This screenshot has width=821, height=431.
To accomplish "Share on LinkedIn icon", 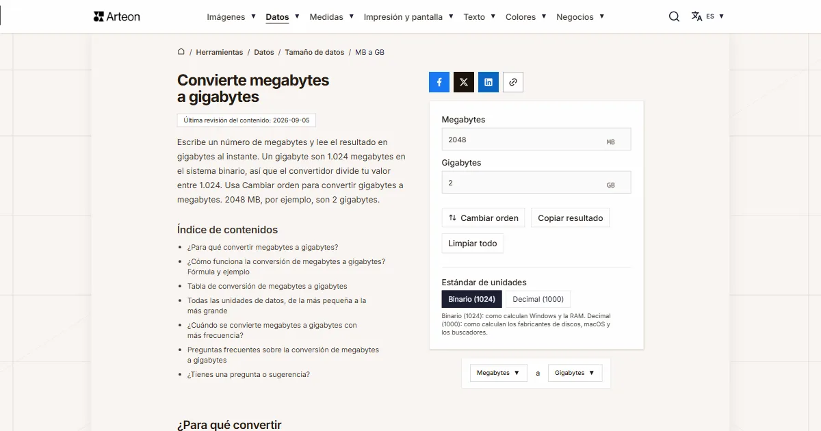I will pos(488,82).
